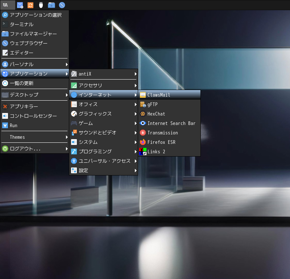Image resolution: width=290 pixels, height=279 pixels.
Task: Click the orange update refresh icon
Action: coord(30,5)
